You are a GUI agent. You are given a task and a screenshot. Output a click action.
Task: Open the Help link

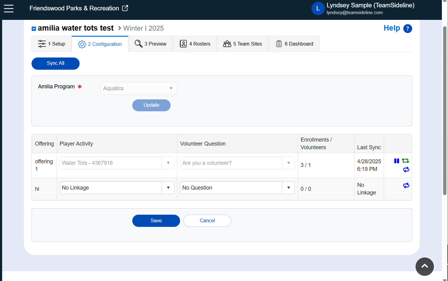392,28
